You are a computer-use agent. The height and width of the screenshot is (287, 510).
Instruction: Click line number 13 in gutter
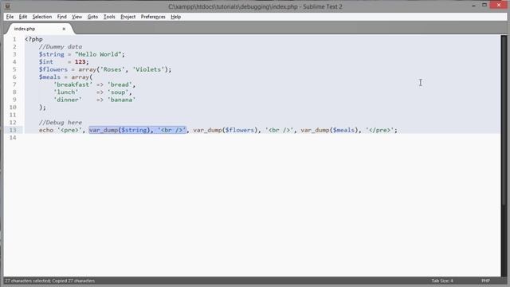point(13,130)
